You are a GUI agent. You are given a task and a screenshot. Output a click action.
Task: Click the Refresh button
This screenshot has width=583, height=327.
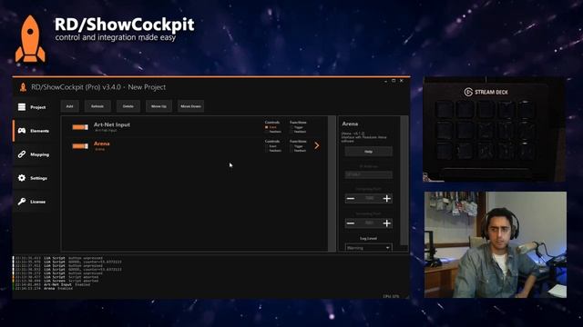point(97,106)
